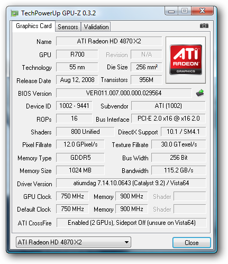228x264 pixels.
Task: Expand the ATI Radeon HD 4870 X2 dropdown
Action: [x=74, y=242]
